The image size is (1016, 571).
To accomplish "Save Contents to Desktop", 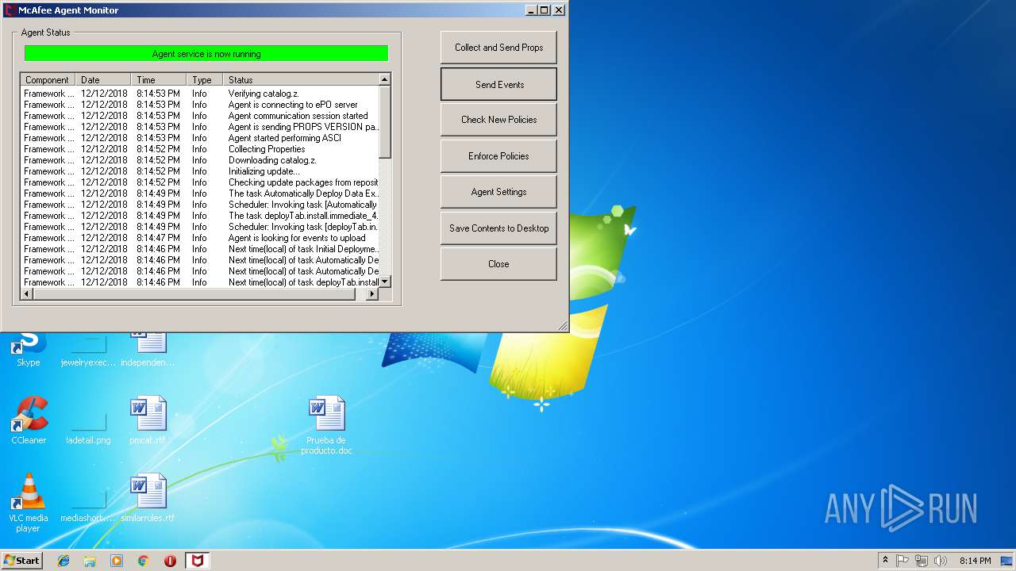I will (498, 228).
